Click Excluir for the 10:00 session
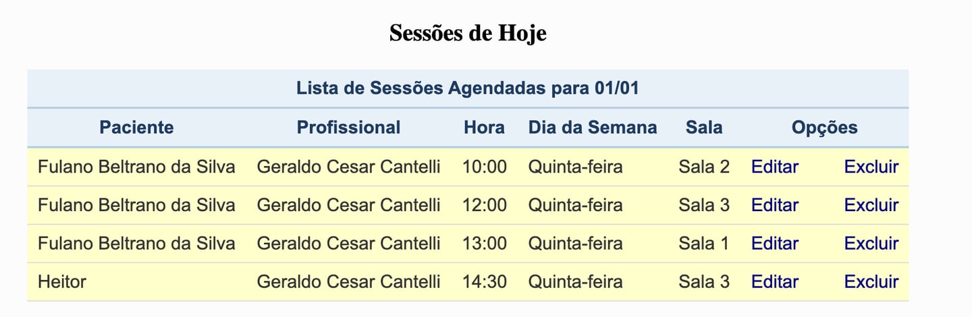This screenshot has width=972, height=317. [871, 167]
